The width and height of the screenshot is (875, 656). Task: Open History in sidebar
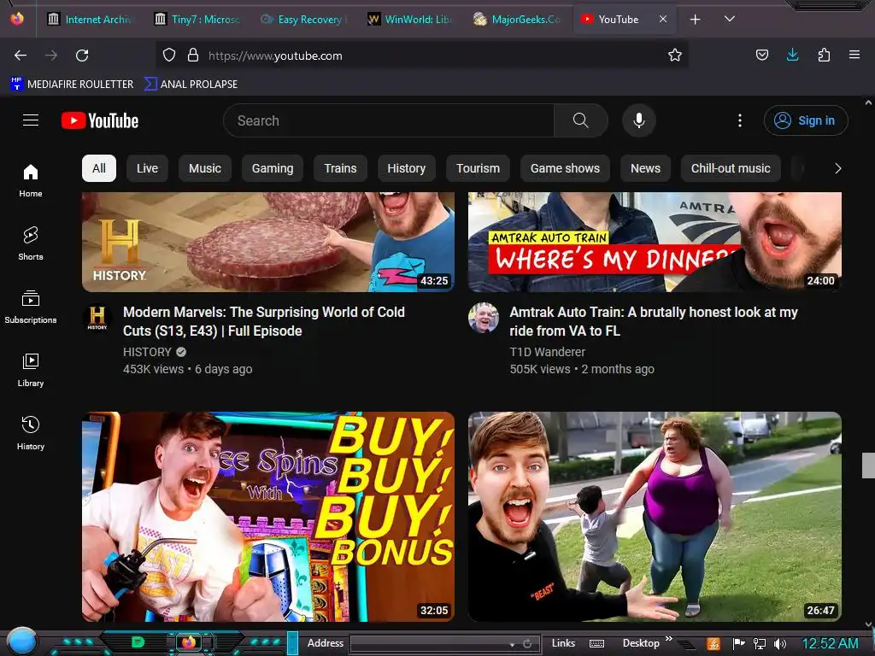pos(31,433)
